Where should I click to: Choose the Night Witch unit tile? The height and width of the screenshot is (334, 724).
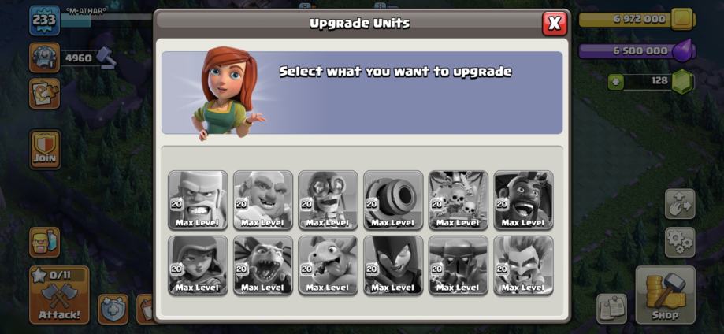[393, 265]
